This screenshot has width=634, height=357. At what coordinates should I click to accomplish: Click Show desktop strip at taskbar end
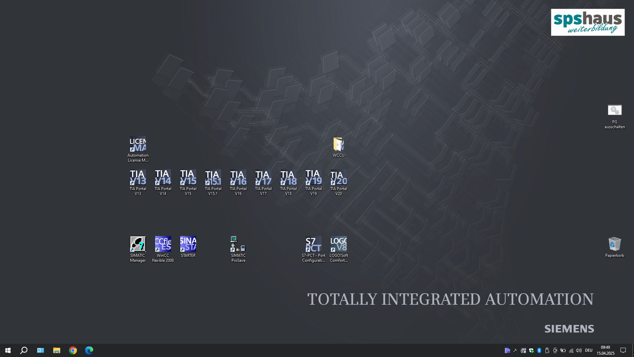pyautogui.click(x=633, y=350)
